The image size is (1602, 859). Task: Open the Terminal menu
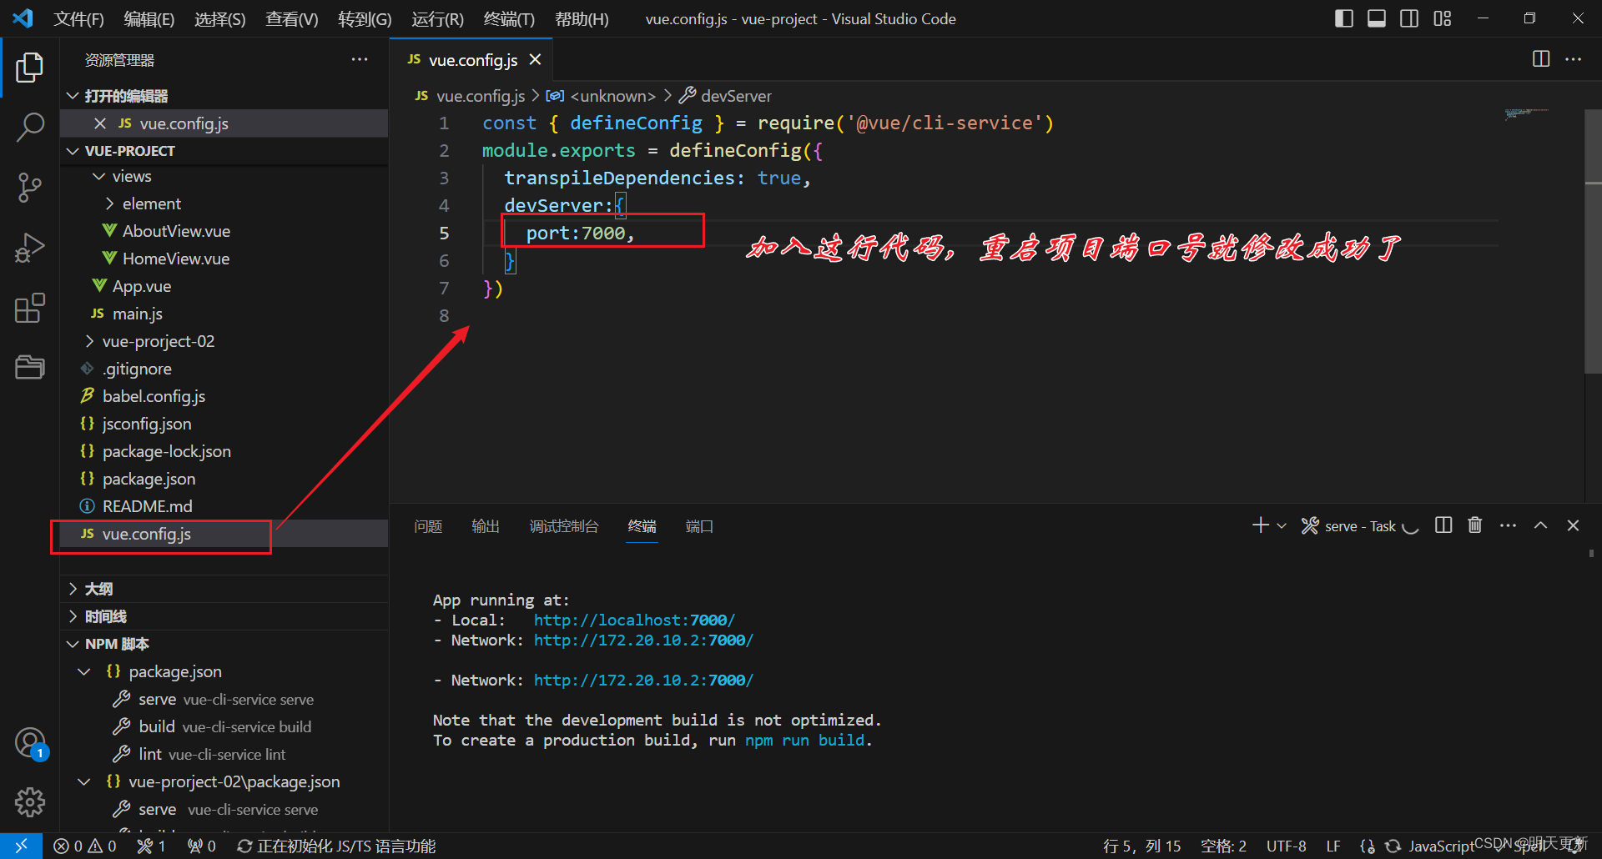click(x=509, y=18)
